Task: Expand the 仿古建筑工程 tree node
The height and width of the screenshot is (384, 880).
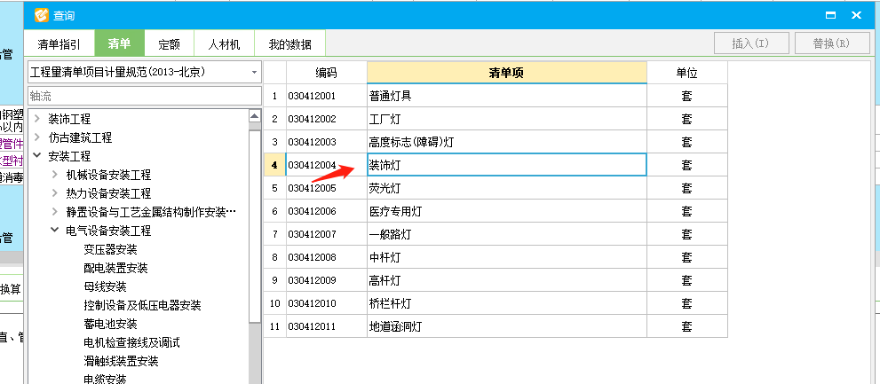Action: [36, 137]
